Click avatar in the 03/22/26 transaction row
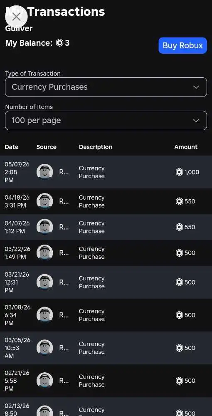This screenshot has width=212, height=416. [x=44, y=253]
